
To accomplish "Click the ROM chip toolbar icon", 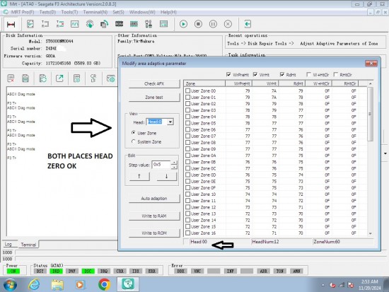I will pos(119,24).
